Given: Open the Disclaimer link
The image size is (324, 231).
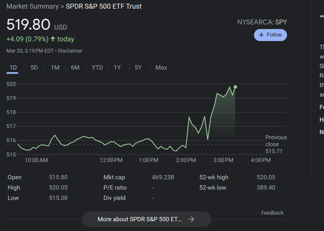Looking at the screenshot, I should (x=70, y=51).
